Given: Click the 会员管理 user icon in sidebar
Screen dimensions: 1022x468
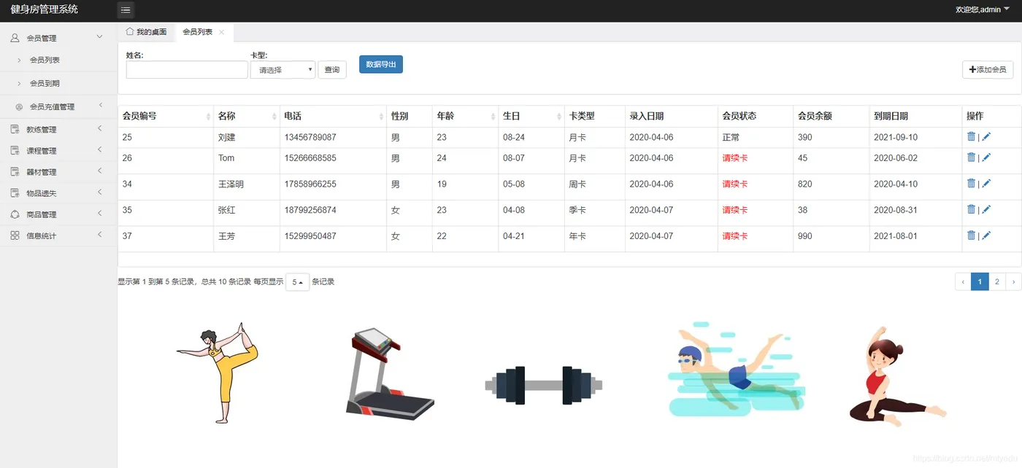Looking at the screenshot, I should 15,37.
